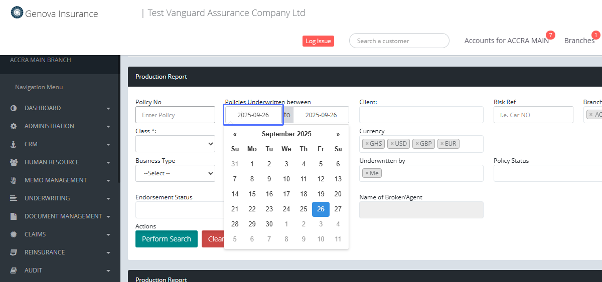
Task: Remove the Me underwriter tag
Action: pyautogui.click(x=367, y=173)
